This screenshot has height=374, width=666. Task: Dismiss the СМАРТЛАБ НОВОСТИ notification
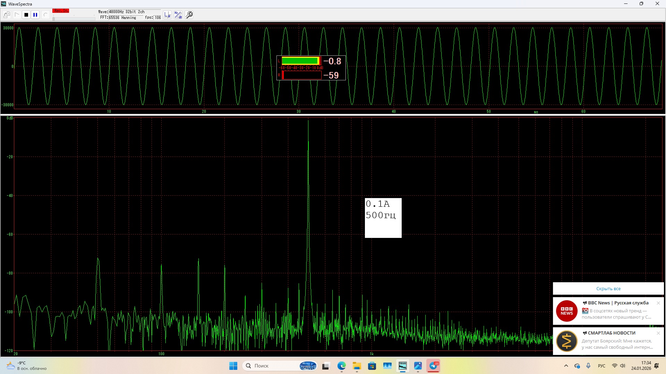658,333
